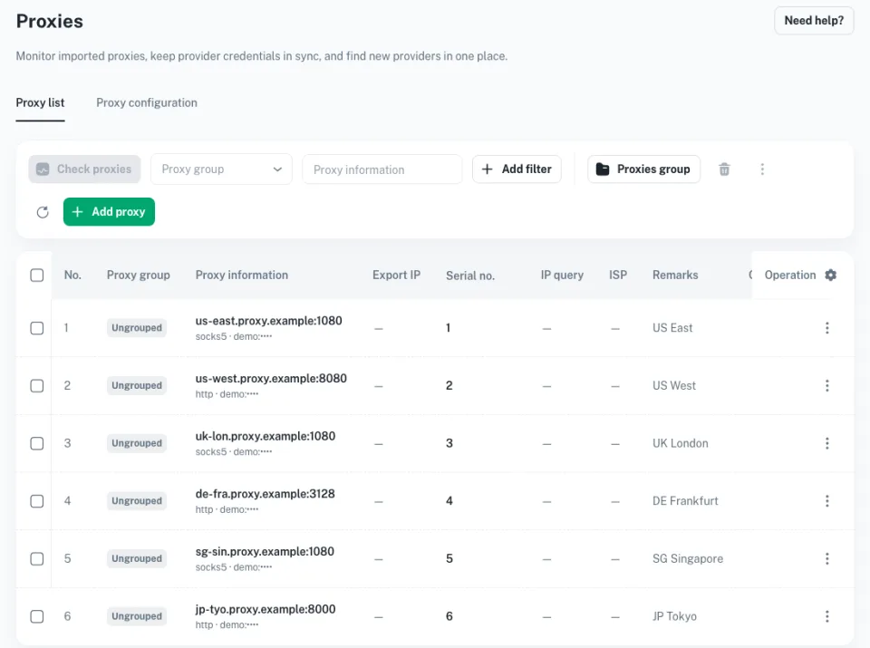Click the Export IP column header

click(396, 276)
